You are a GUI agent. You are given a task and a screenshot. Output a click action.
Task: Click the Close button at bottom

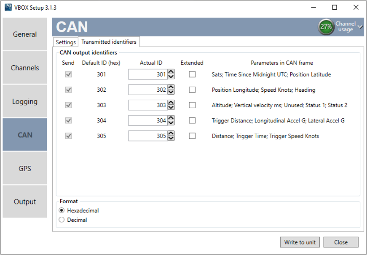pos(341,242)
